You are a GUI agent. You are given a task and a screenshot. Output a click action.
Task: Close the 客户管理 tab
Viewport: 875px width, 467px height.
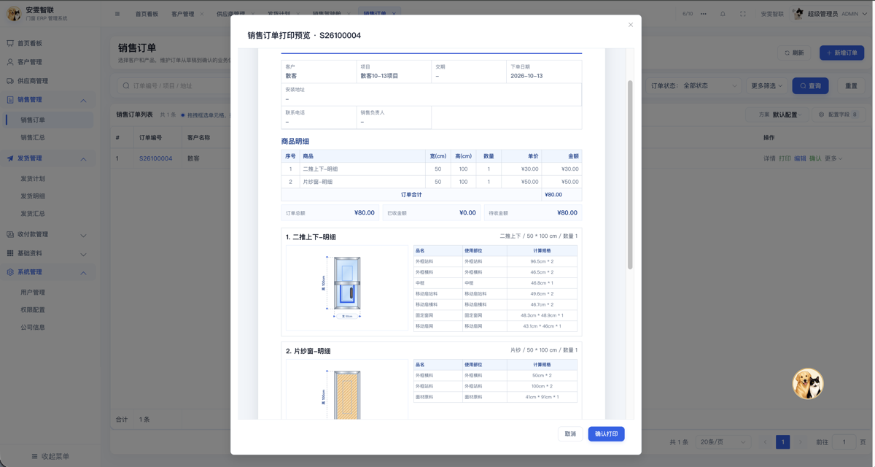202,14
